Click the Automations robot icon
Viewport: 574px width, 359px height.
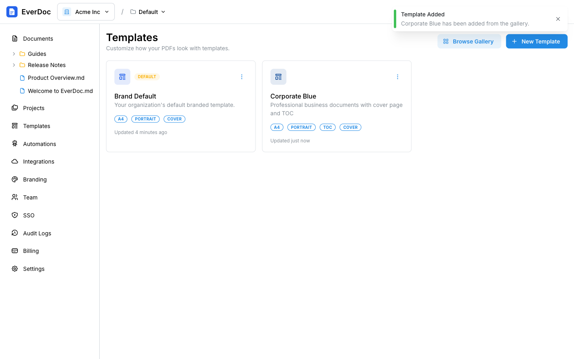[x=15, y=144]
